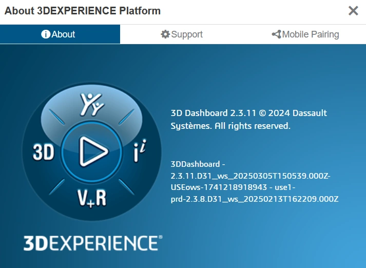Click the '2.3.11.D31_ws_20250305T150539.000Z-' build line
The height and width of the screenshot is (268, 366).
click(x=251, y=176)
